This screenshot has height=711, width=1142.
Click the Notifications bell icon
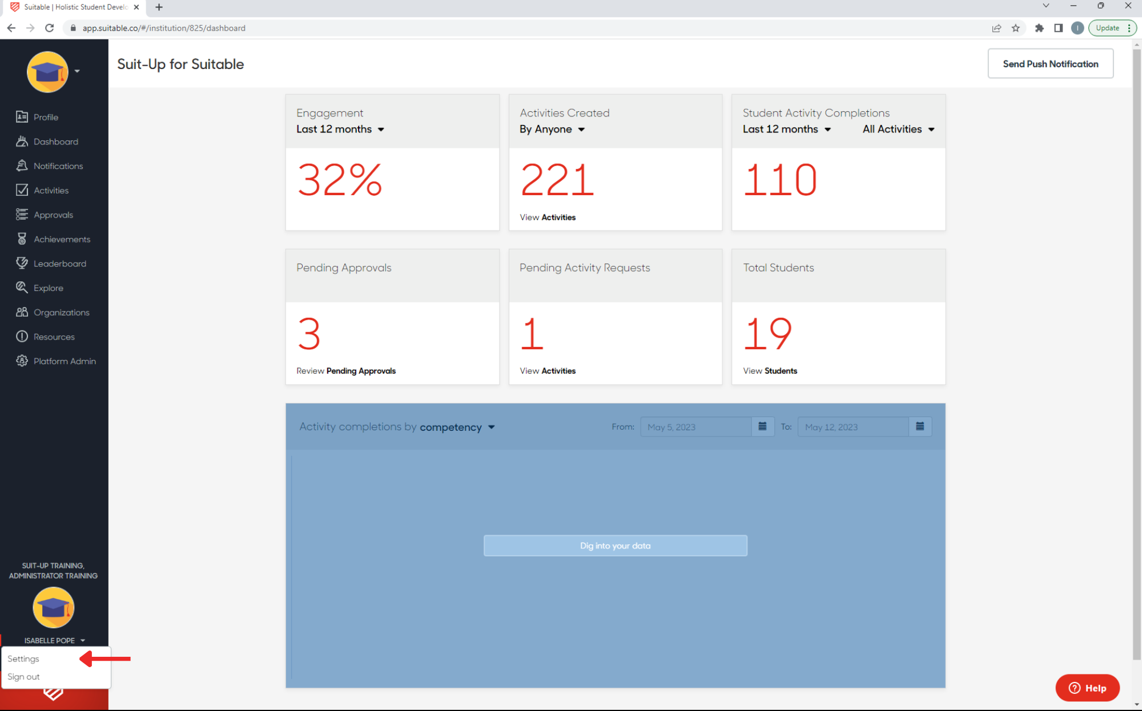click(x=22, y=165)
